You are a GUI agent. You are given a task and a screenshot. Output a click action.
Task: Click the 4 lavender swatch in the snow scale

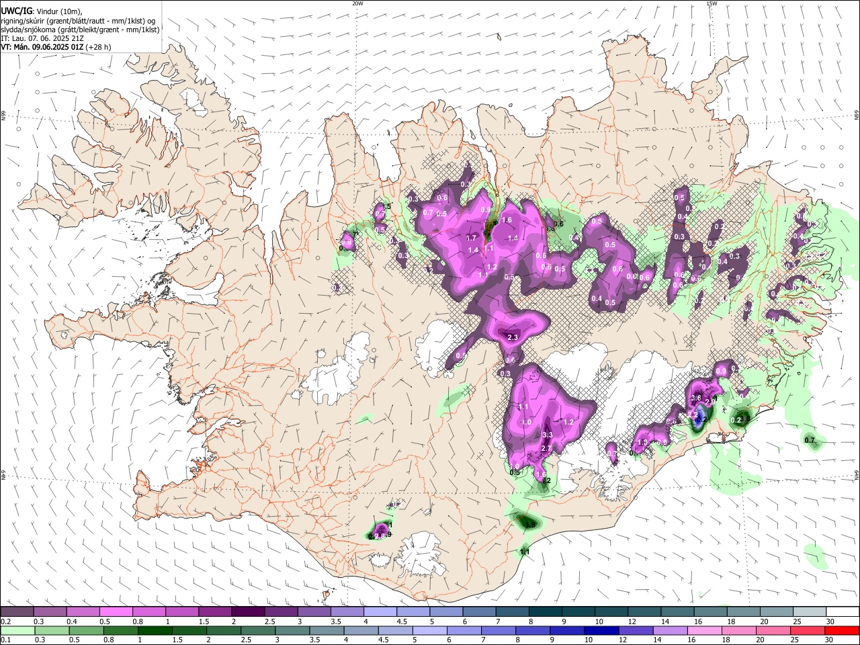tap(380, 612)
